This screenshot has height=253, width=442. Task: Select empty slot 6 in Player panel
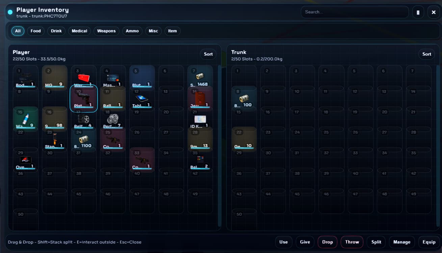coord(171,78)
